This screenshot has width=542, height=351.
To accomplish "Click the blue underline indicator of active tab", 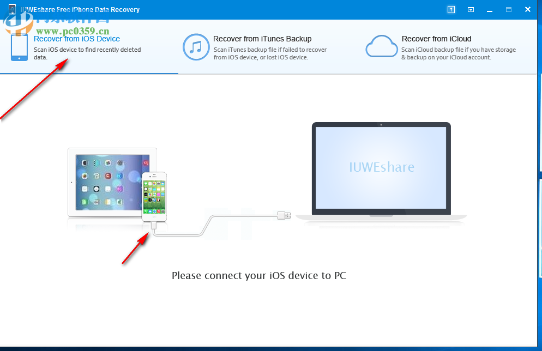I will click(89, 72).
